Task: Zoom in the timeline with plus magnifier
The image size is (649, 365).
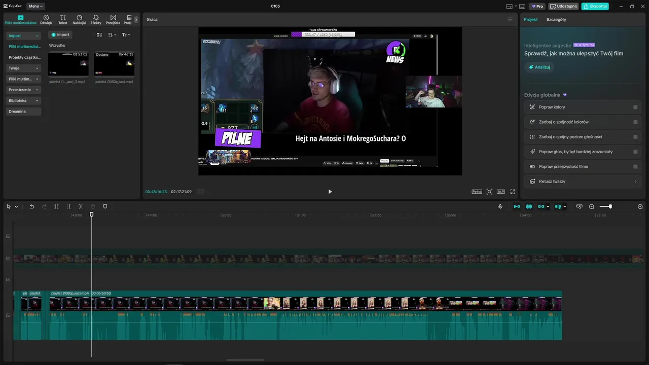Action: click(x=640, y=206)
